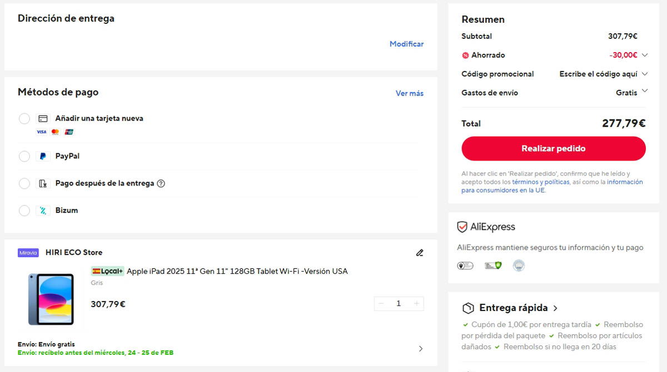Click the pencil edit icon on the order
This screenshot has height=372, width=667.
click(420, 253)
